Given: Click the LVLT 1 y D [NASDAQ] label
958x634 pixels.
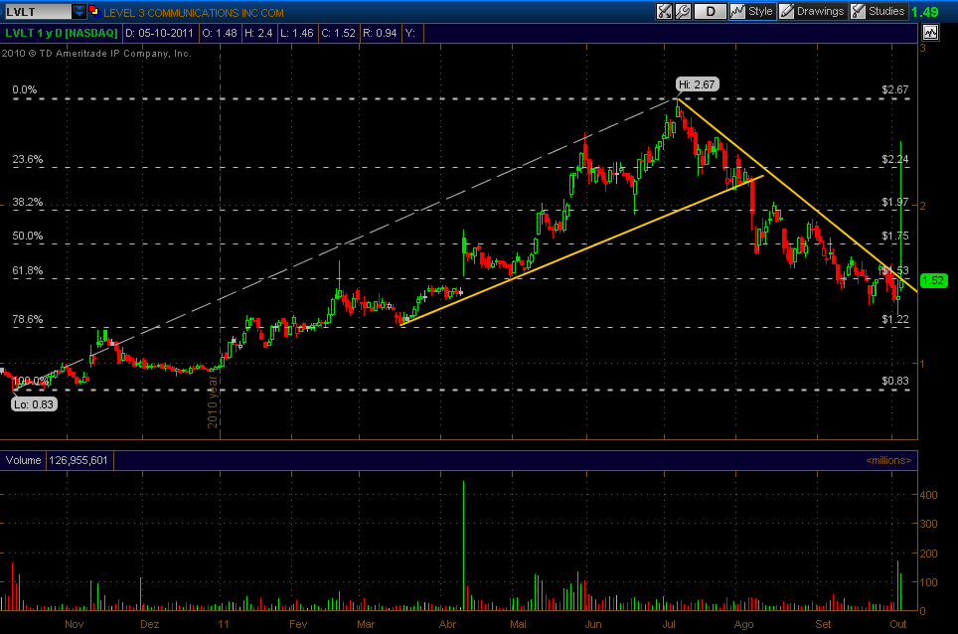Looking at the screenshot, I should pos(61,34).
